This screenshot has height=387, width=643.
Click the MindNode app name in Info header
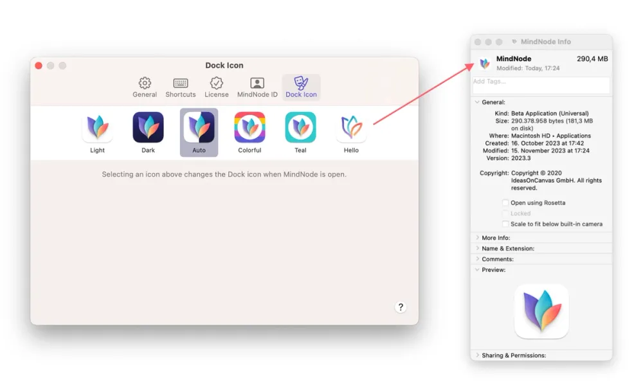(513, 59)
